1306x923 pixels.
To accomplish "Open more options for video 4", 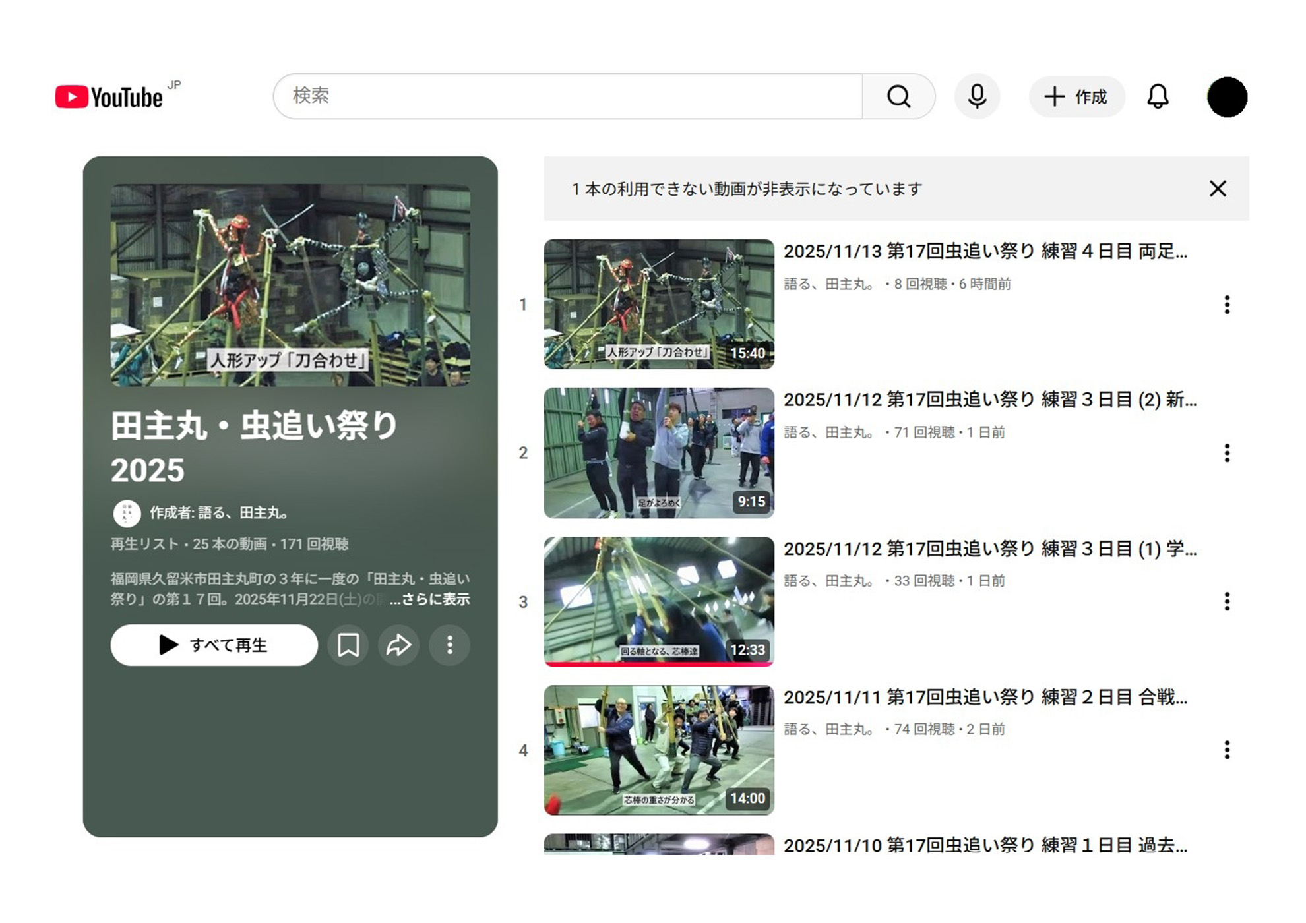I will [x=1226, y=750].
